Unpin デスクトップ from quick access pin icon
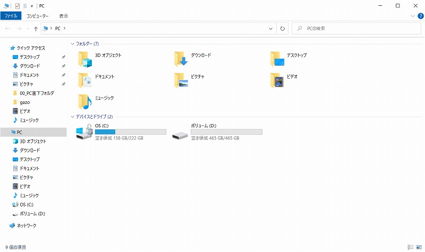Viewport: 425px width, 252px height. point(63,57)
